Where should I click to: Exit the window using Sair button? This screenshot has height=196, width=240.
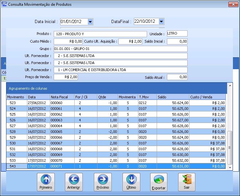[x=187, y=182]
